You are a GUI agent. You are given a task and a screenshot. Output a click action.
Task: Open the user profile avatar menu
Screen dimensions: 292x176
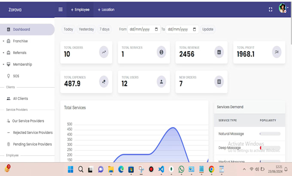[x=283, y=9]
